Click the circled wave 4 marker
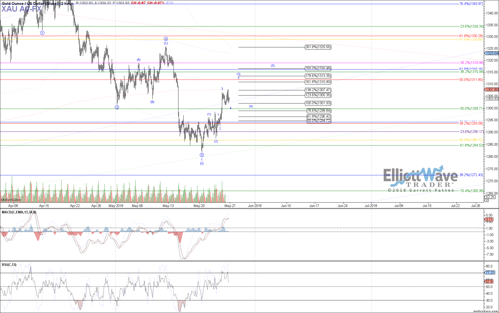 [166, 39]
